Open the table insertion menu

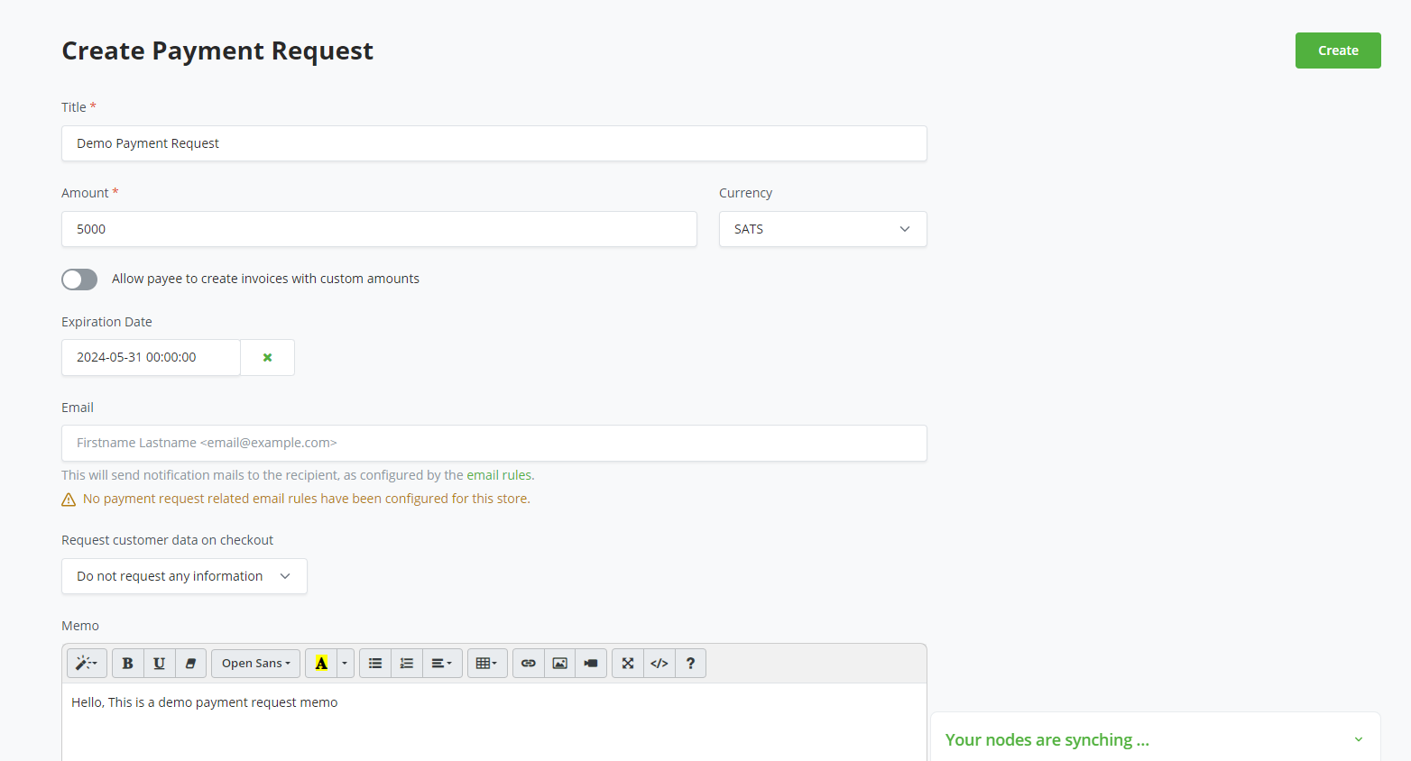pyautogui.click(x=487, y=663)
